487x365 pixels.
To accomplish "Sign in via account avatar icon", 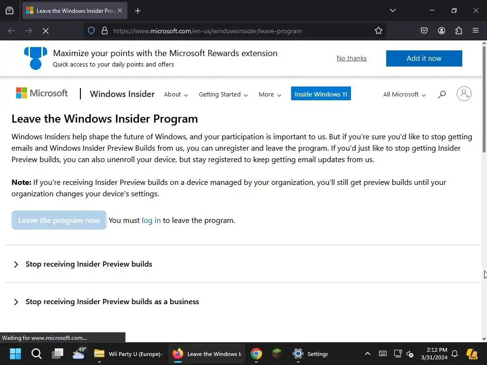I will tap(464, 94).
